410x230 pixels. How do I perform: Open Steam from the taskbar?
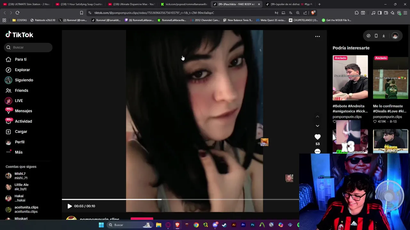pos(224,225)
